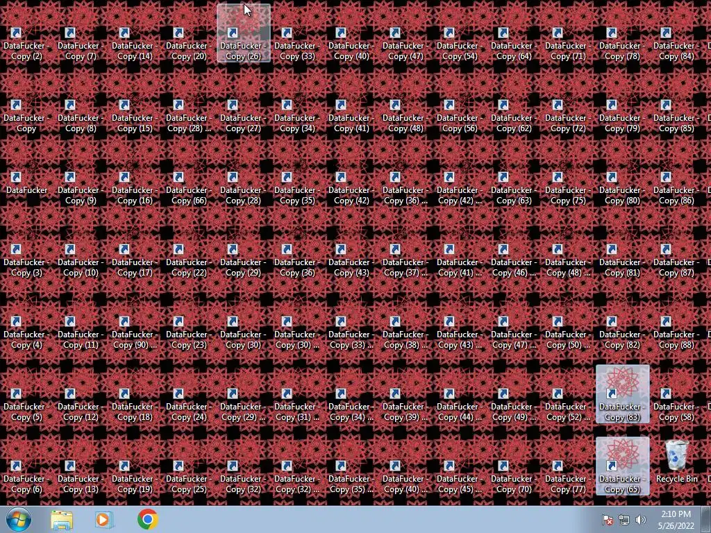Select the highlighted Copy (65) shortcut
711x533 pixels.
coord(623,466)
